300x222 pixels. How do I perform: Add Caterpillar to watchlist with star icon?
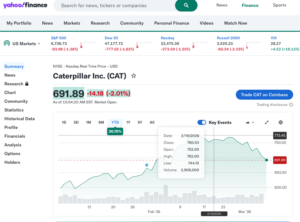[x=134, y=76]
